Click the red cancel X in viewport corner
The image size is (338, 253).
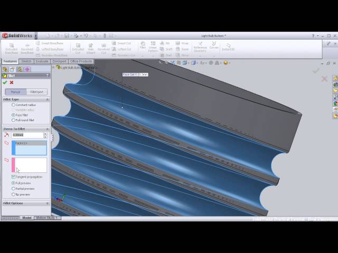324,79
